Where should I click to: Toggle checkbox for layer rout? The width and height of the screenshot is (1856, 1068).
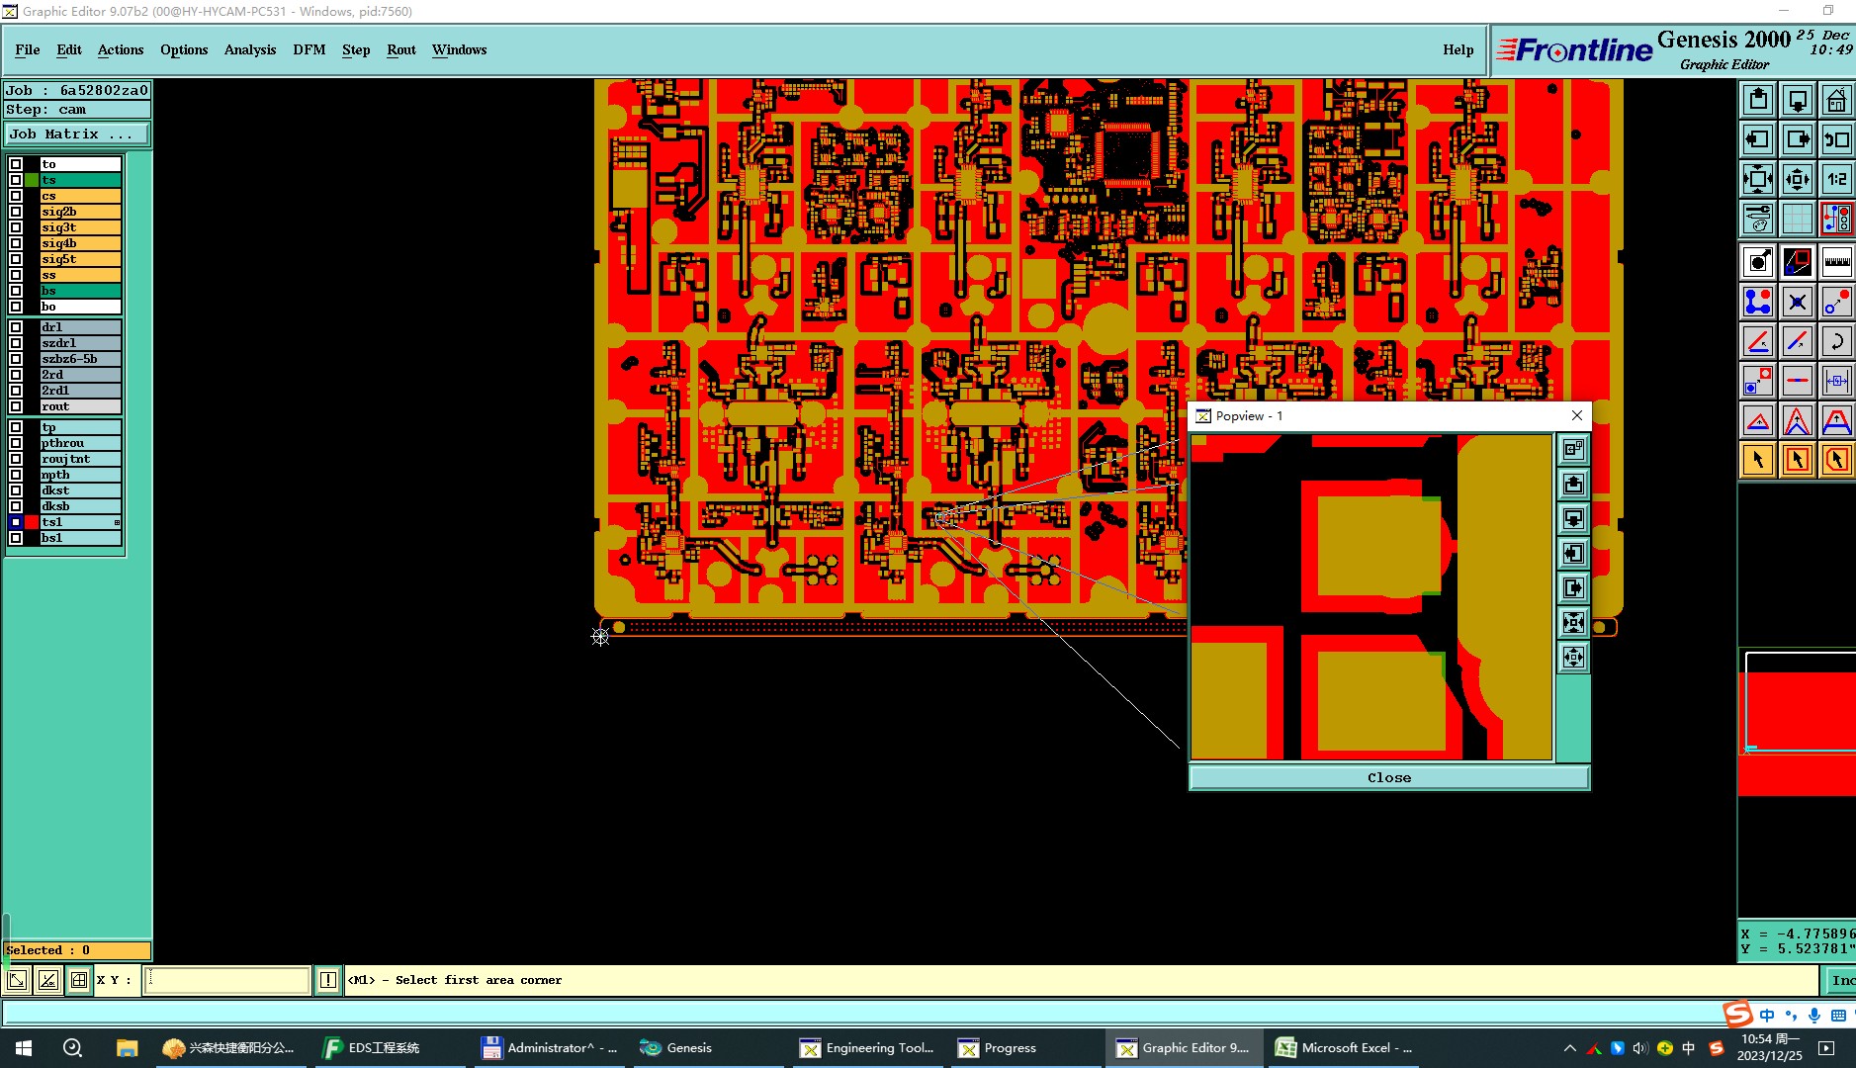[16, 406]
